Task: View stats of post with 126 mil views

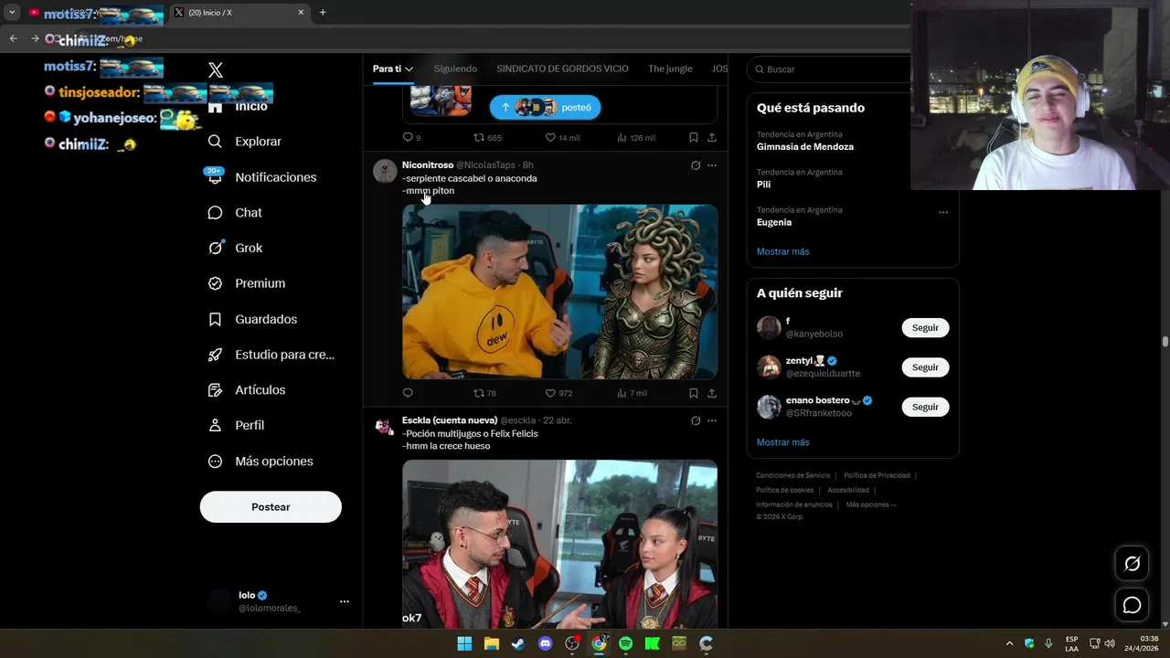Action: pyautogui.click(x=636, y=138)
